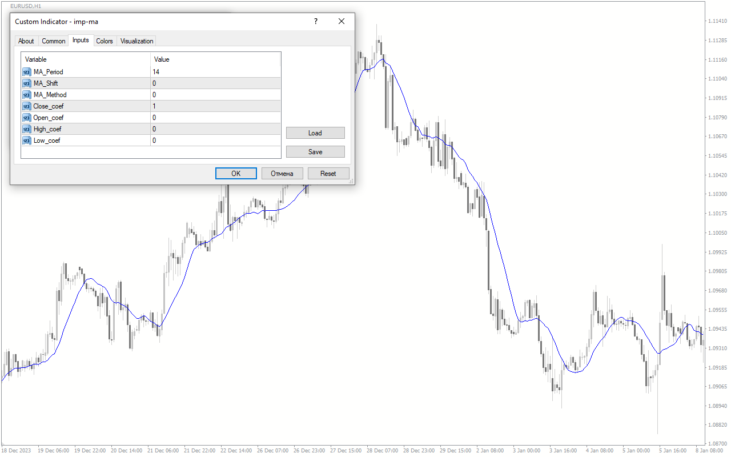Click the 29 Dec 15:00 time axis label
The width and height of the screenshot is (731, 457).
pyautogui.click(x=455, y=451)
